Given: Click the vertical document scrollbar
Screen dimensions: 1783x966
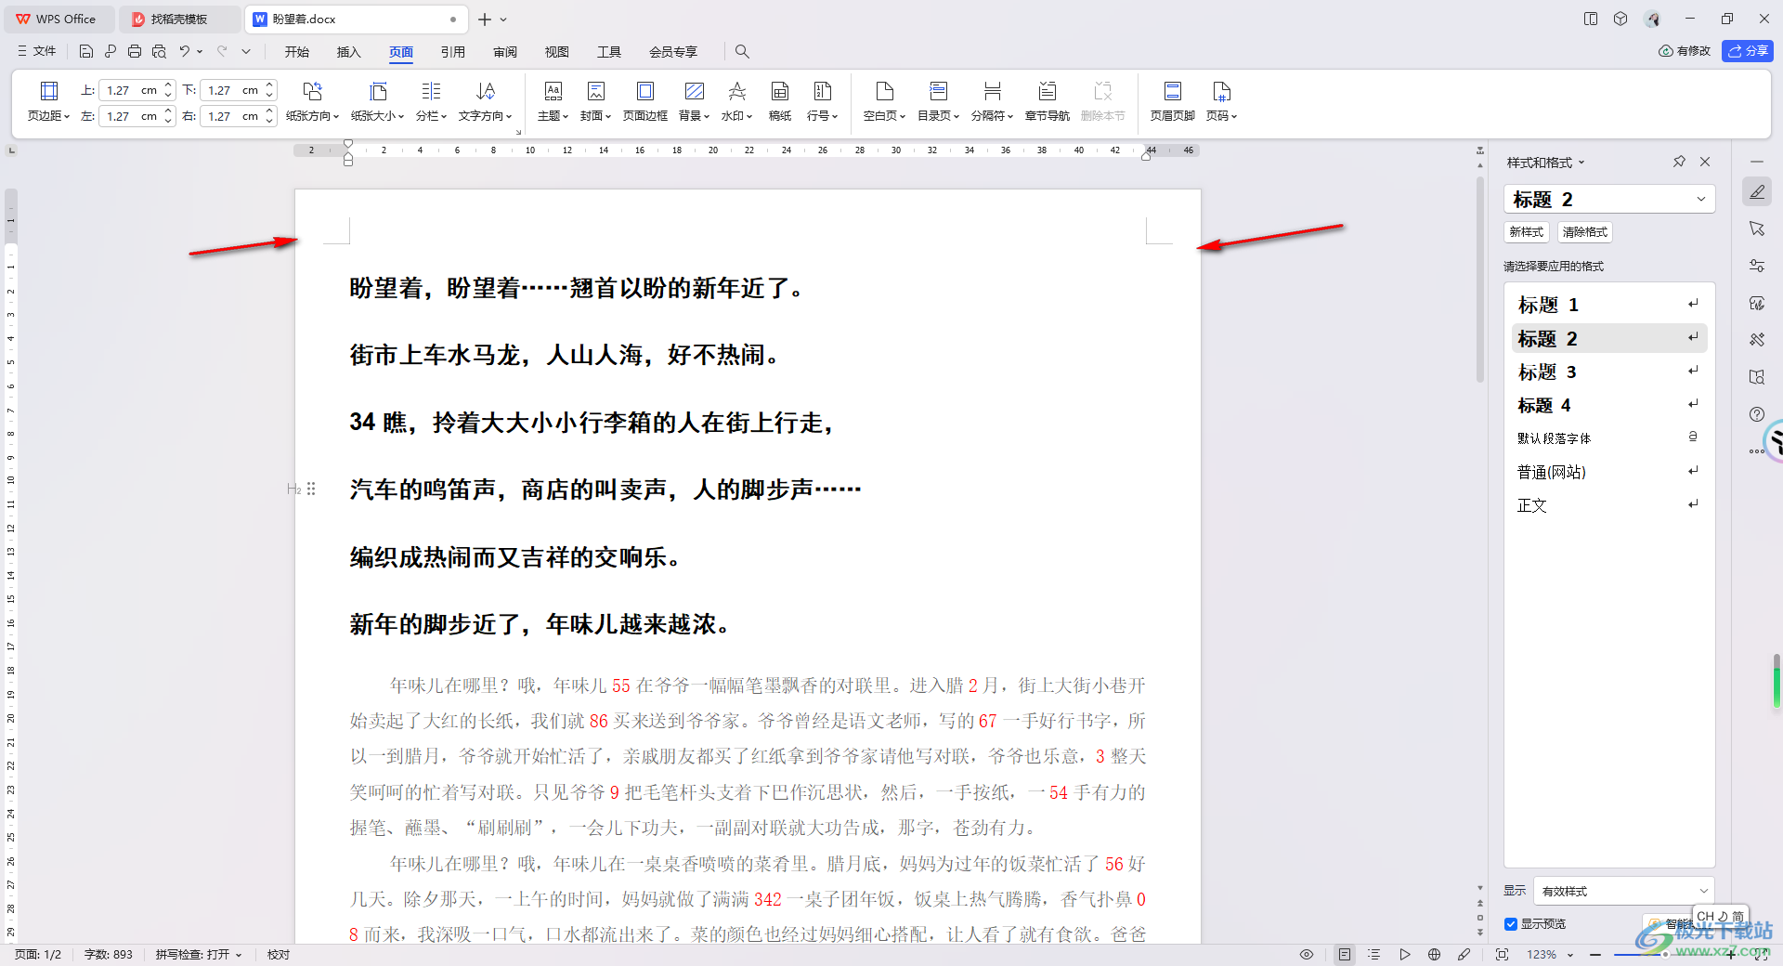Looking at the screenshot, I should (1480, 279).
